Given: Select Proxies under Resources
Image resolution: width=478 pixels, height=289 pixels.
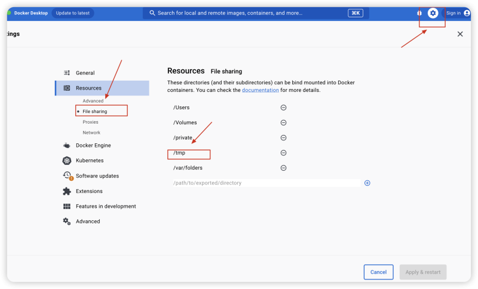Looking at the screenshot, I should [90, 122].
